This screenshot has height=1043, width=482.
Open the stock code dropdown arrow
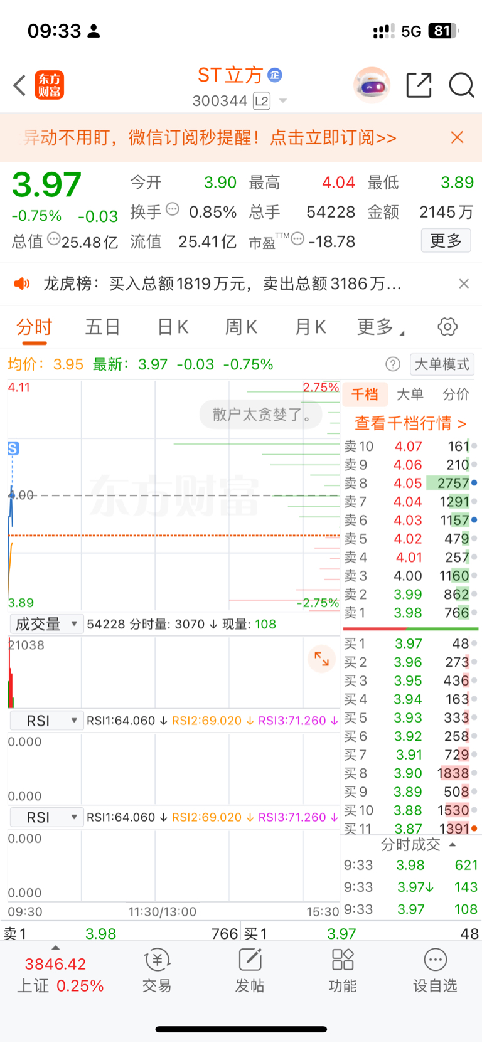(x=283, y=101)
